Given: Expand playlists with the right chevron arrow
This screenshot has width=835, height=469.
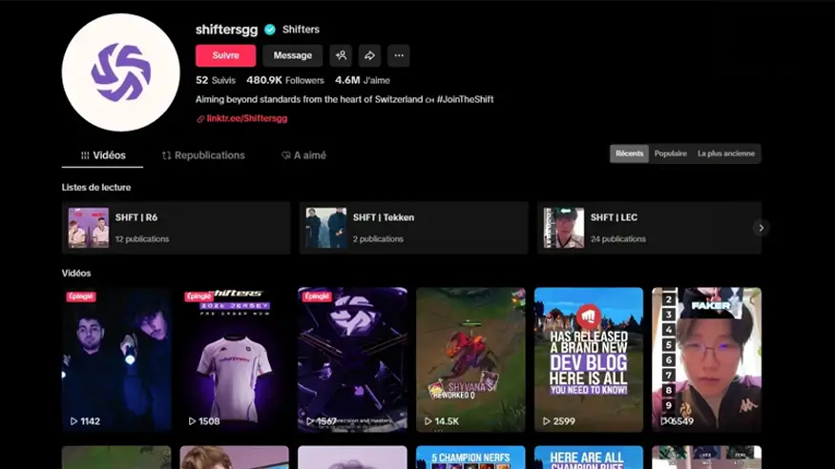Looking at the screenshot, I should tap(761, 228).
